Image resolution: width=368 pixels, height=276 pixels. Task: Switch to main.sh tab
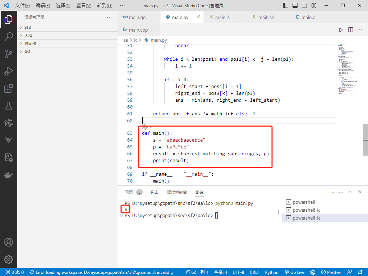click(268, 17)
